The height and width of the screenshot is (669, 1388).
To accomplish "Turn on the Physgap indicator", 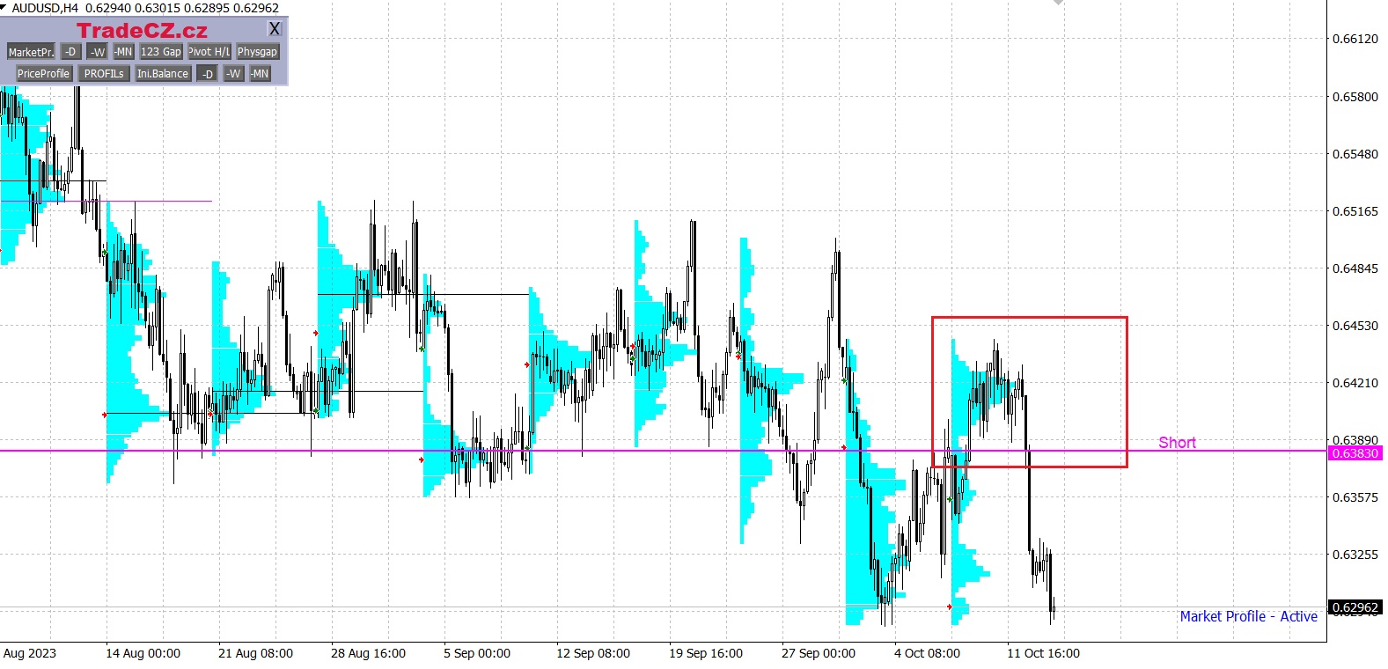I will pyautogui.click(x=257, y=52).
